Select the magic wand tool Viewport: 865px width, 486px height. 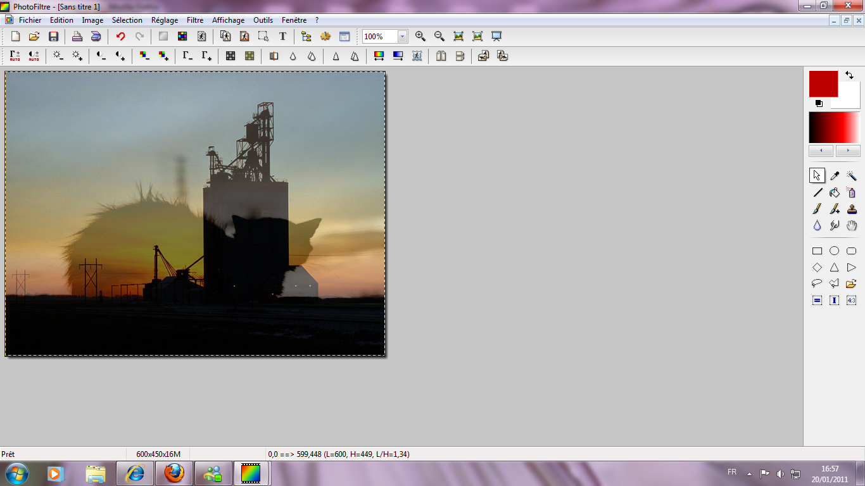tap(852, 175)
